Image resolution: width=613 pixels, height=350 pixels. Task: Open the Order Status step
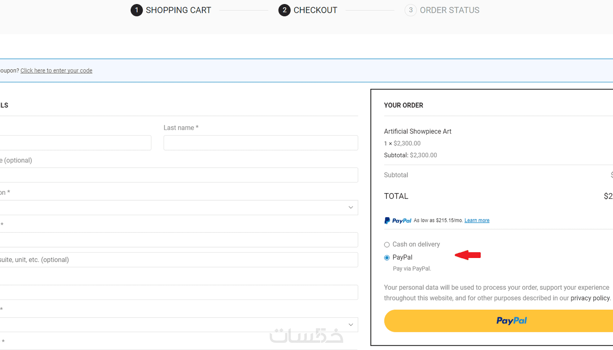click(449, 10)
